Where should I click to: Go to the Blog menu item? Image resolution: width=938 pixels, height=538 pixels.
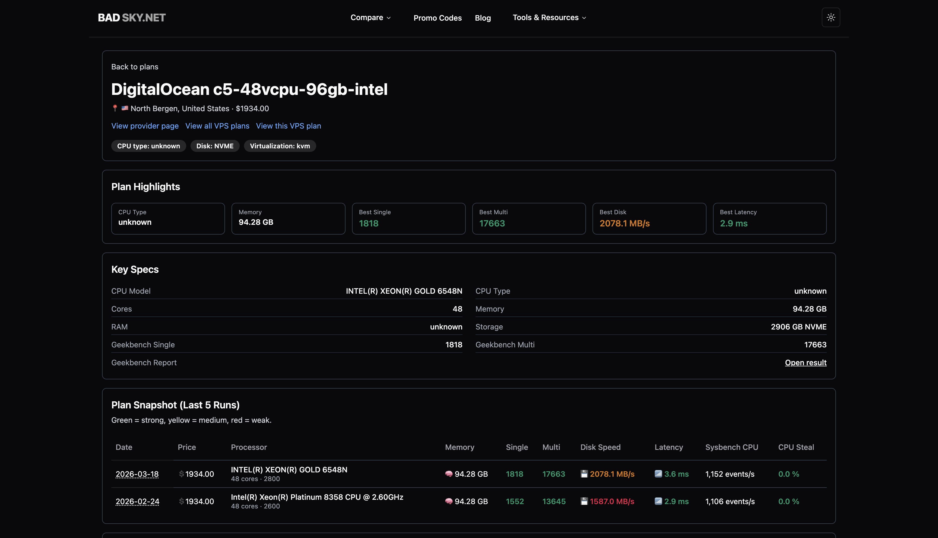(483, 18)
